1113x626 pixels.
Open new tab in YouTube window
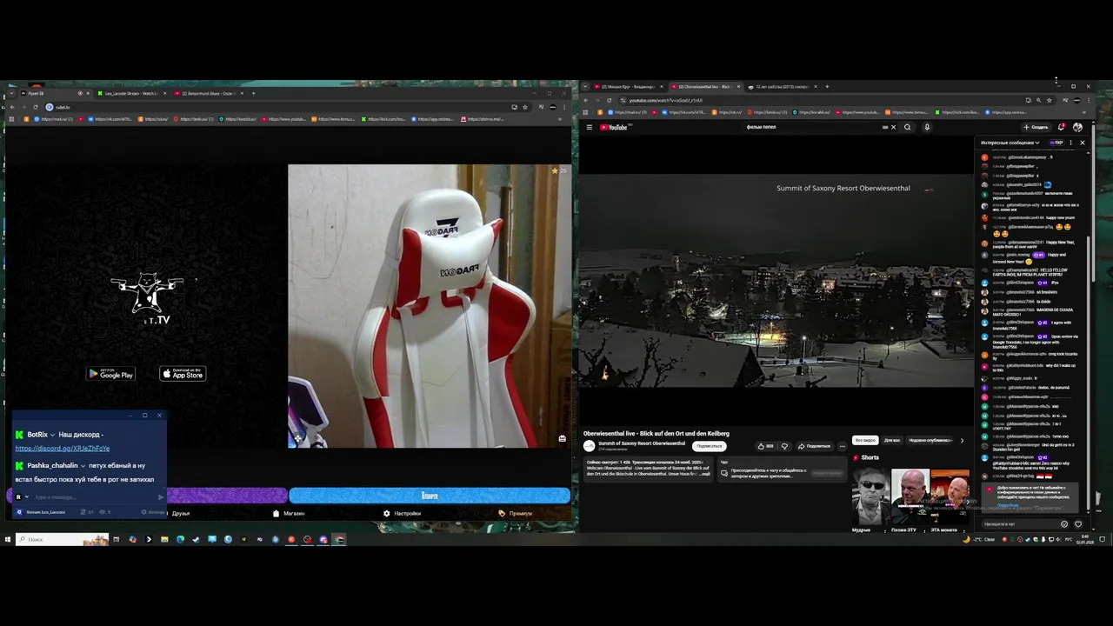[x=827, y=87]
